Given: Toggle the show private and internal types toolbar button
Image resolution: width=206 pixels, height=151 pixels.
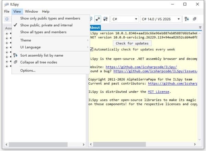Looking at the screenshot, I should [98, 19].
